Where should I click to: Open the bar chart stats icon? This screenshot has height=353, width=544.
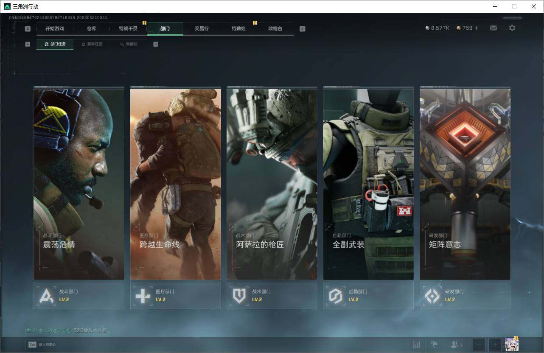click(x=417, y=345)
